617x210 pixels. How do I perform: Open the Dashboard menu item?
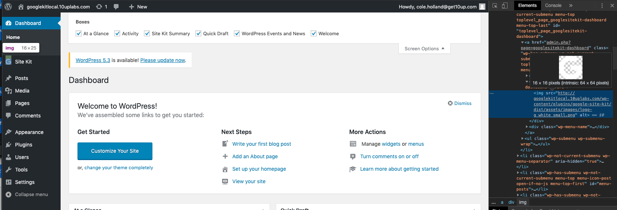(31, 23)
